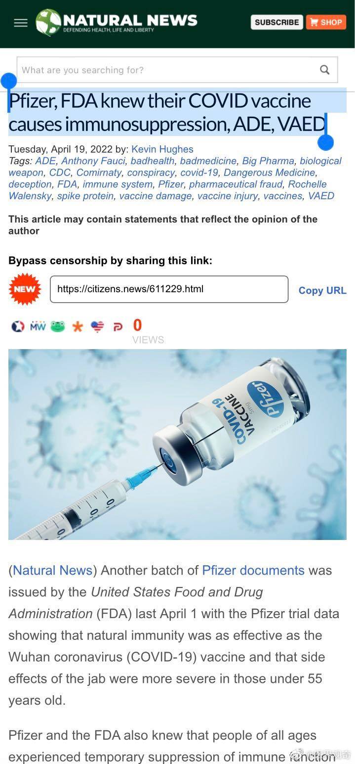355x764 pixels.
Task: Select the citizens.news URL text box
Action: (x=169, y=289)
